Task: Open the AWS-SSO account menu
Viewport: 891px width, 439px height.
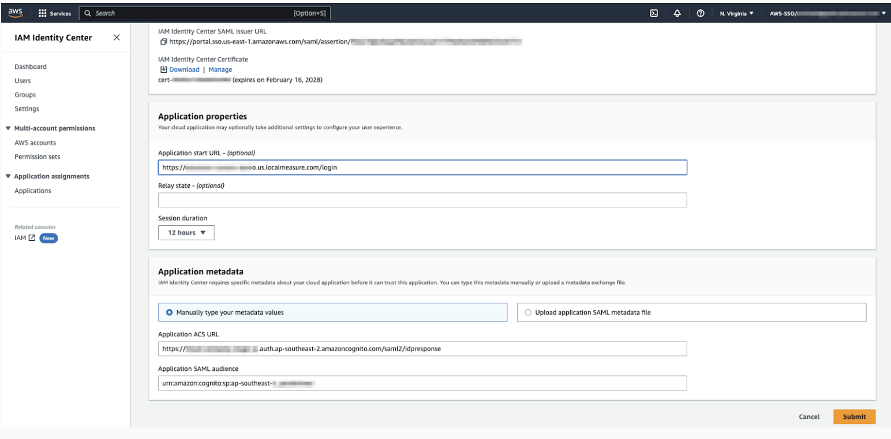Action: tap(826, 13)
